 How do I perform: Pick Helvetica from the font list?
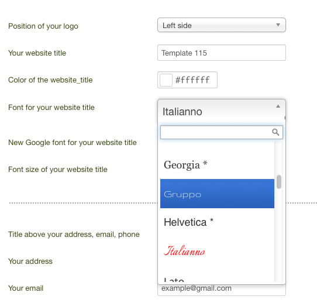click(217, 222)
